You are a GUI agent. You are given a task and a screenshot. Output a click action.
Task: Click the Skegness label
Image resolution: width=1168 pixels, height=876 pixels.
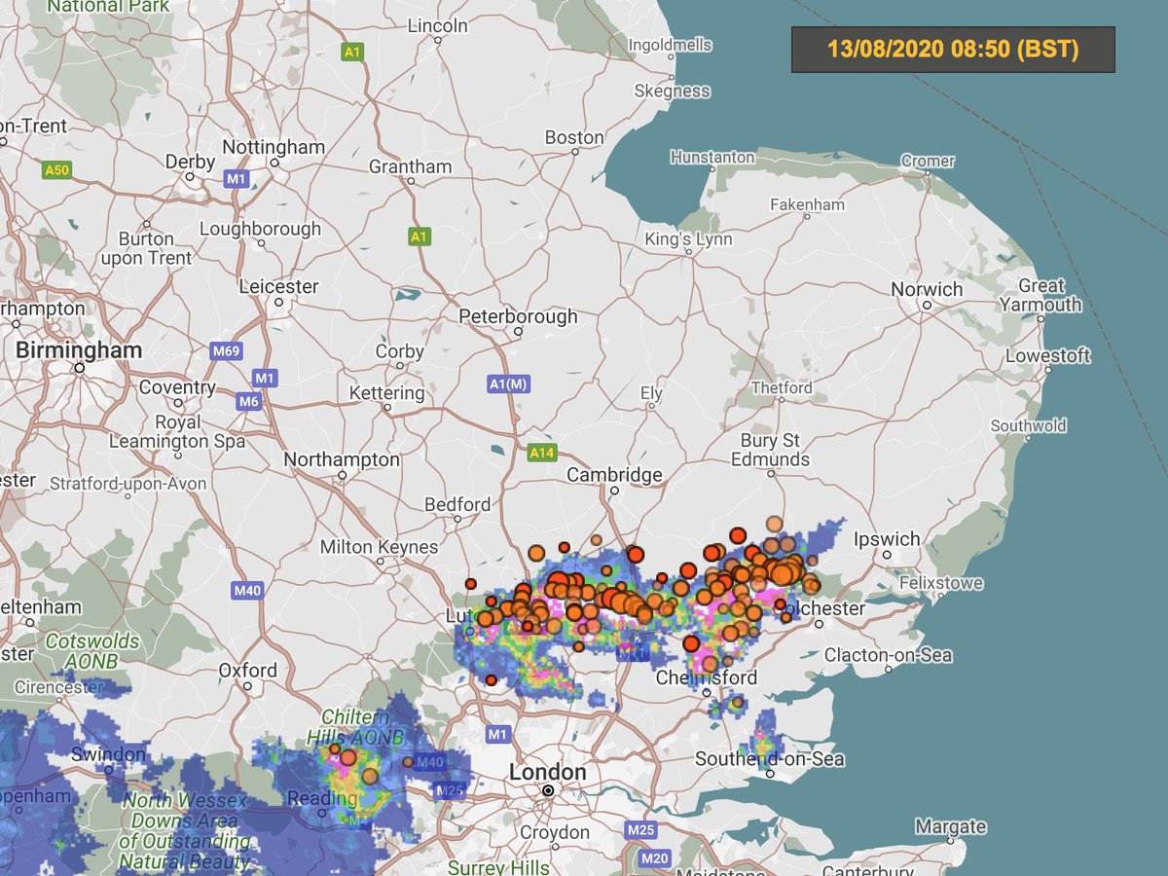click(673, 91)
